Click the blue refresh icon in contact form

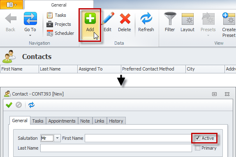click(32, 105)
